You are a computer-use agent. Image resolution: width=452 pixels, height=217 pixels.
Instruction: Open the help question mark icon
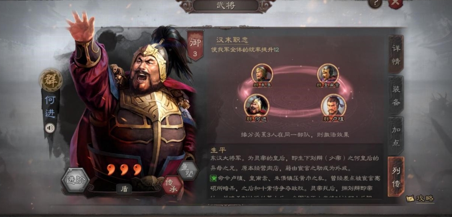pyautogui.click(x=375, y=3)
